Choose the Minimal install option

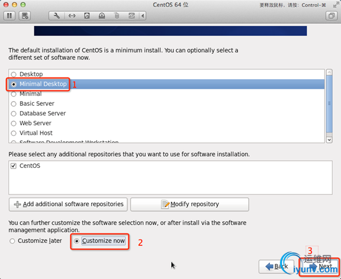click(14, 94)
